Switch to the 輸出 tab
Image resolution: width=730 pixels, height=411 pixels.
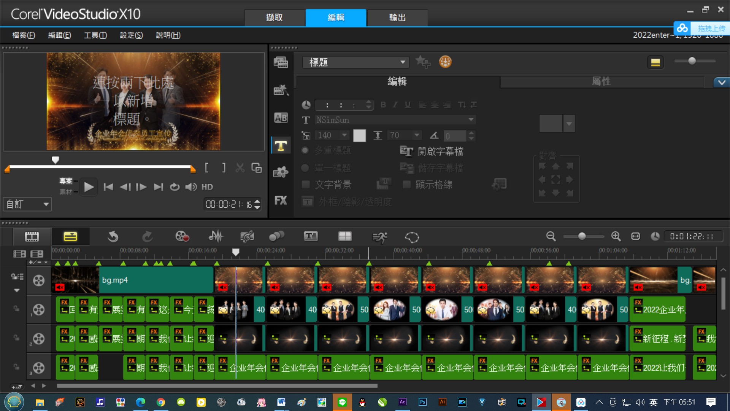click(x=397, y=18)
